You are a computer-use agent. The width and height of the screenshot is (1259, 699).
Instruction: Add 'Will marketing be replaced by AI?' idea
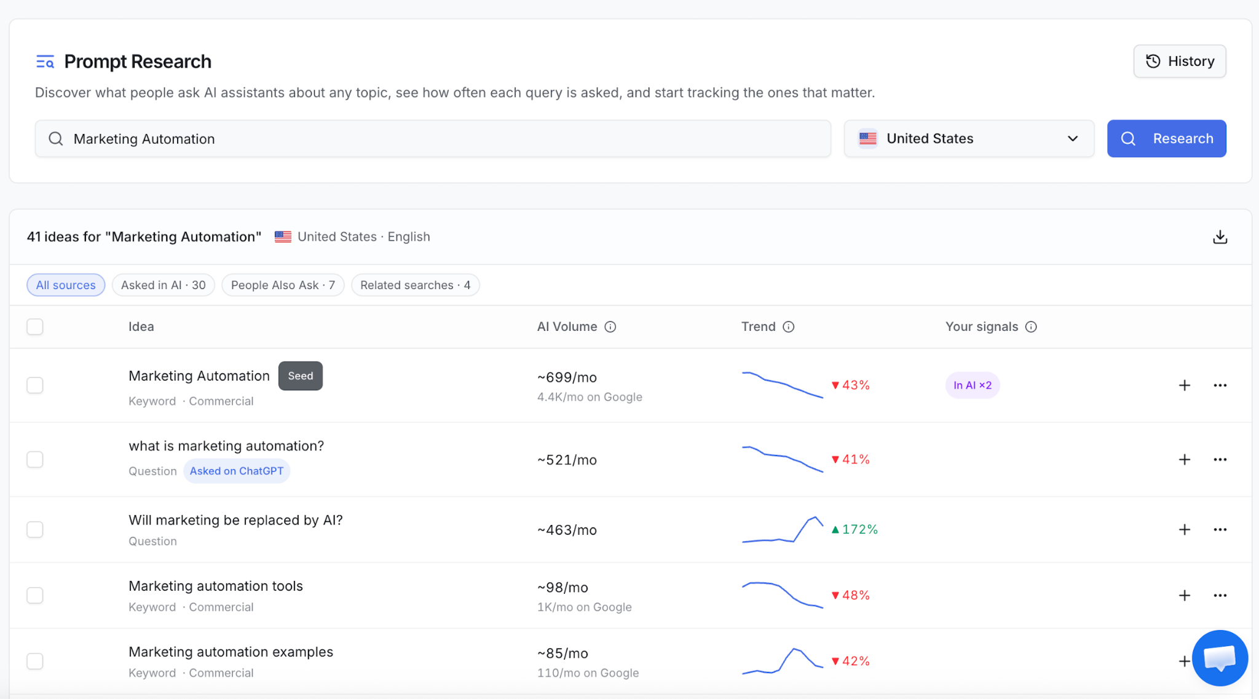tap(1184, 529)
